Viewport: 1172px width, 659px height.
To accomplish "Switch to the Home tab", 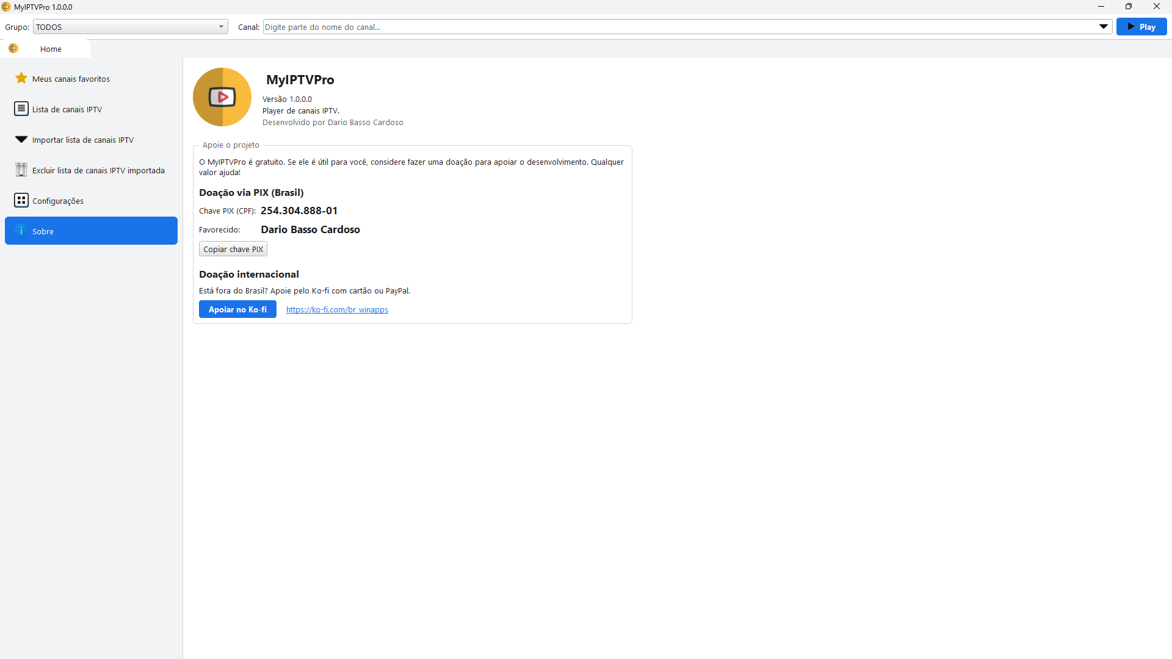I will click(x=45, y=49).
